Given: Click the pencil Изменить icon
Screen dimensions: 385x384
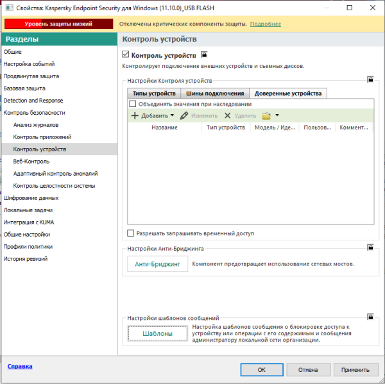Looking at the screenshot, I should click(x=184, y=115).
